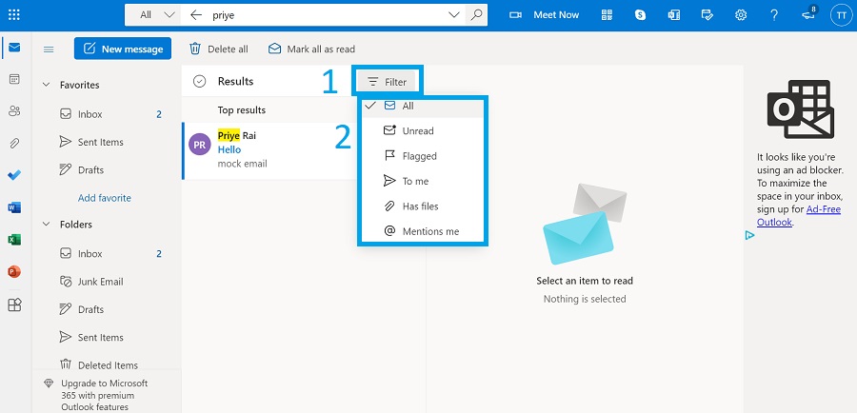Screen dimensions: 857x413
Task: Start Meet Now video call
Action: (545, 15)
